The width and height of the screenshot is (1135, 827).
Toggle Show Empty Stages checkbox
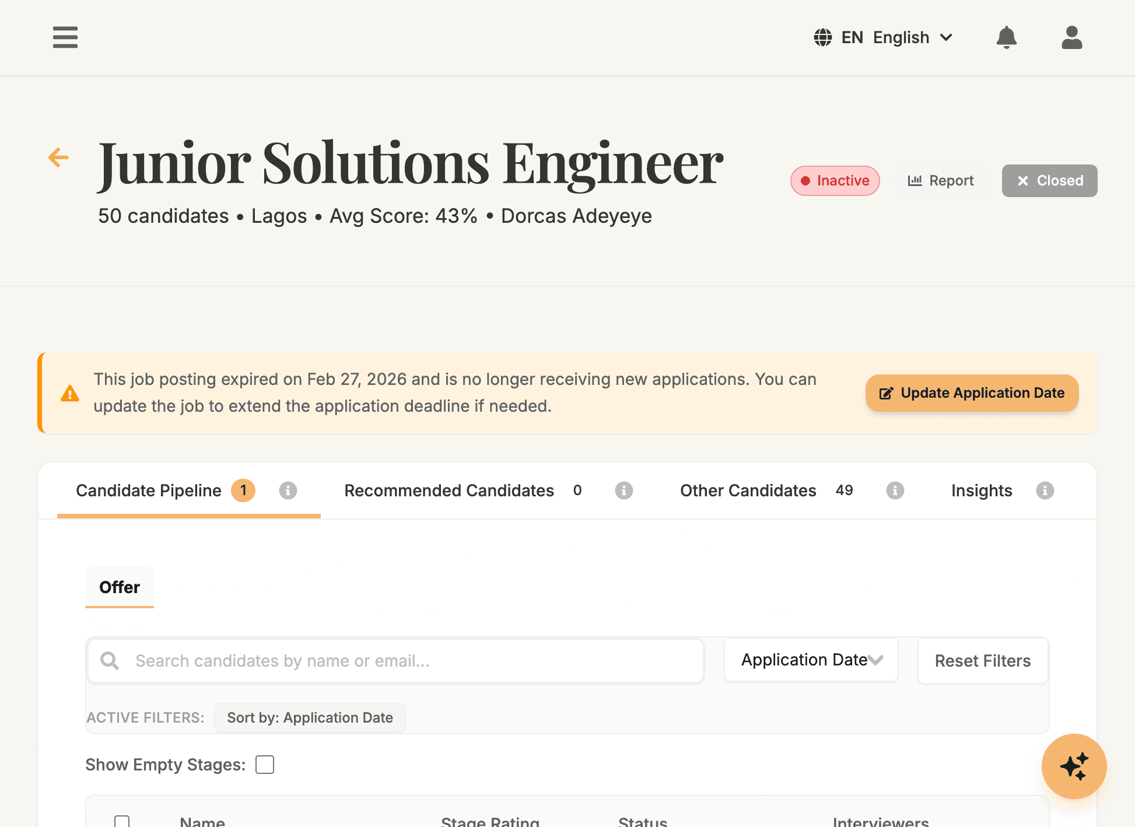pos(265,765)
